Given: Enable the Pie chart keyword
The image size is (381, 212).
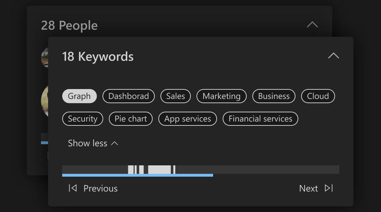Looking at the screenshot, I should (x=130, y=119).
